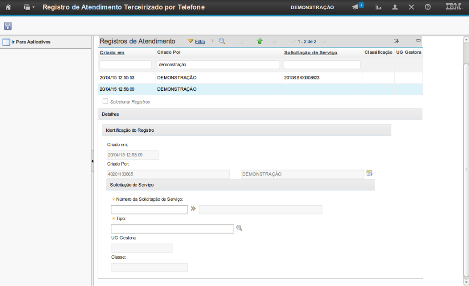469x286 pixels.
Task: Sort by Solicitação de Serviço column
Action: [310, 52]
